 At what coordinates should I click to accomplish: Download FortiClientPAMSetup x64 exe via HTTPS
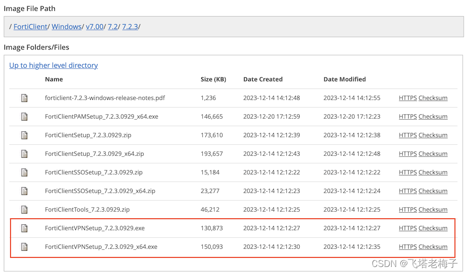tap(408, 117)
